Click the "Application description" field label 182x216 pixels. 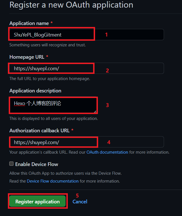(35, 91)
